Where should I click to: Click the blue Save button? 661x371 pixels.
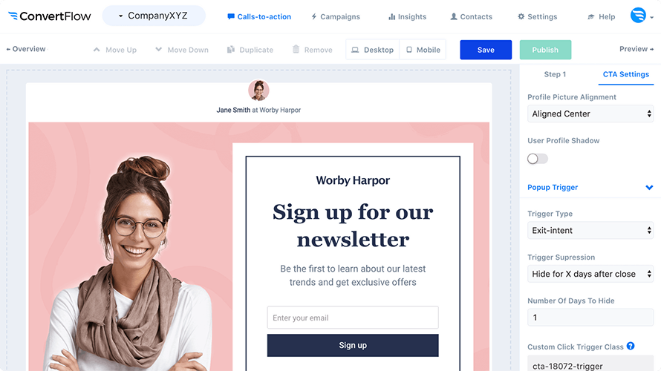[486, 50]
